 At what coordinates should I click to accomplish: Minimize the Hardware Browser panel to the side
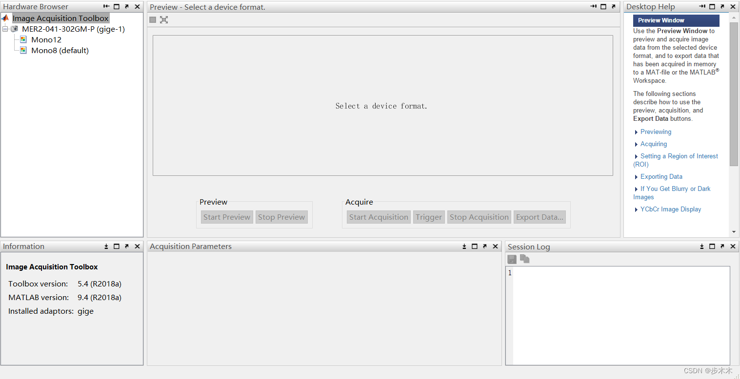click(106, 7)
